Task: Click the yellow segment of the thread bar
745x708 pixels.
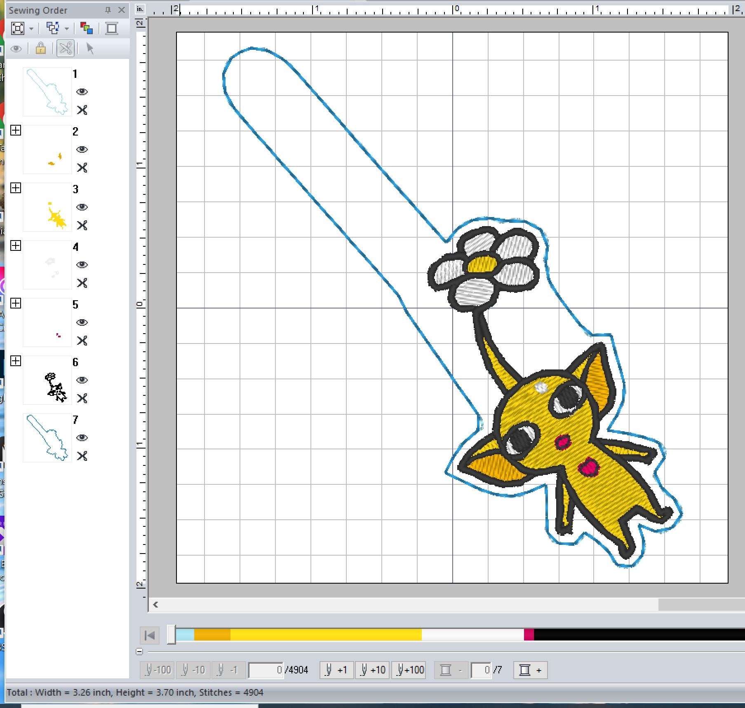Action: click(x=326, y=635)
